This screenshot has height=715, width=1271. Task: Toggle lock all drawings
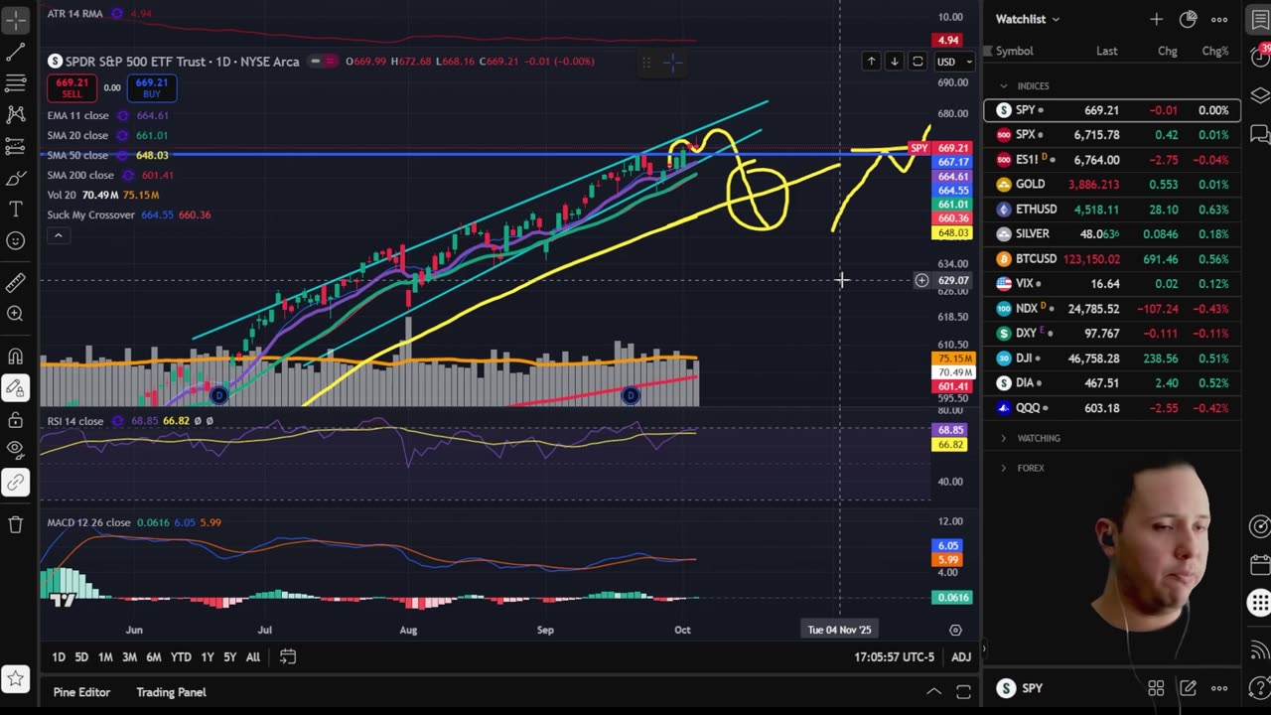tap(16, 420)
